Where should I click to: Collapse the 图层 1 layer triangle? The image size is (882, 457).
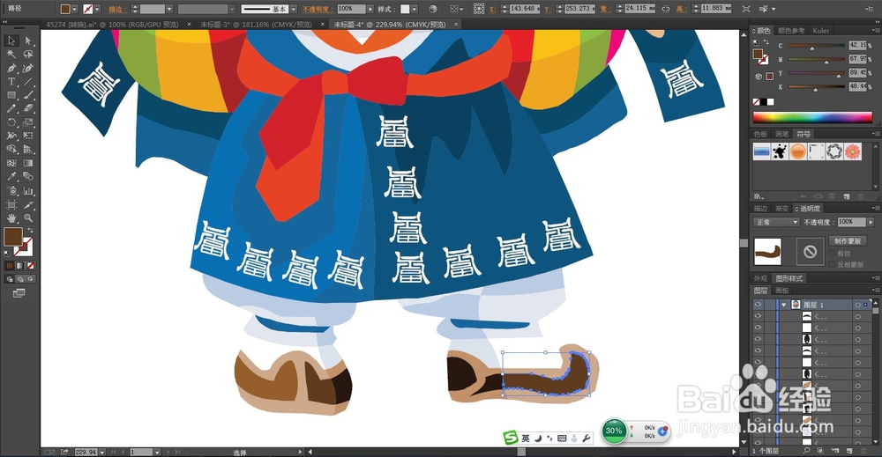tap(783, 305)
